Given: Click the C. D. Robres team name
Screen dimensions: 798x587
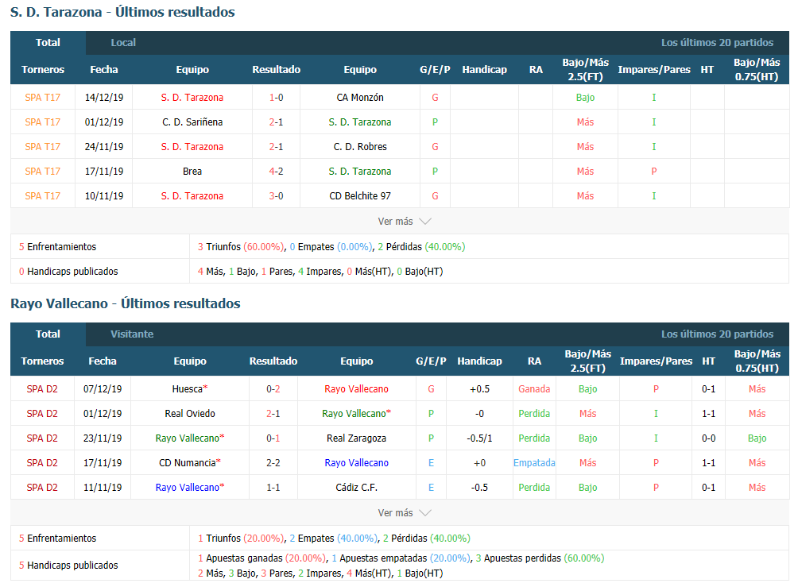Looking at the screenshot, I should 359,147.
